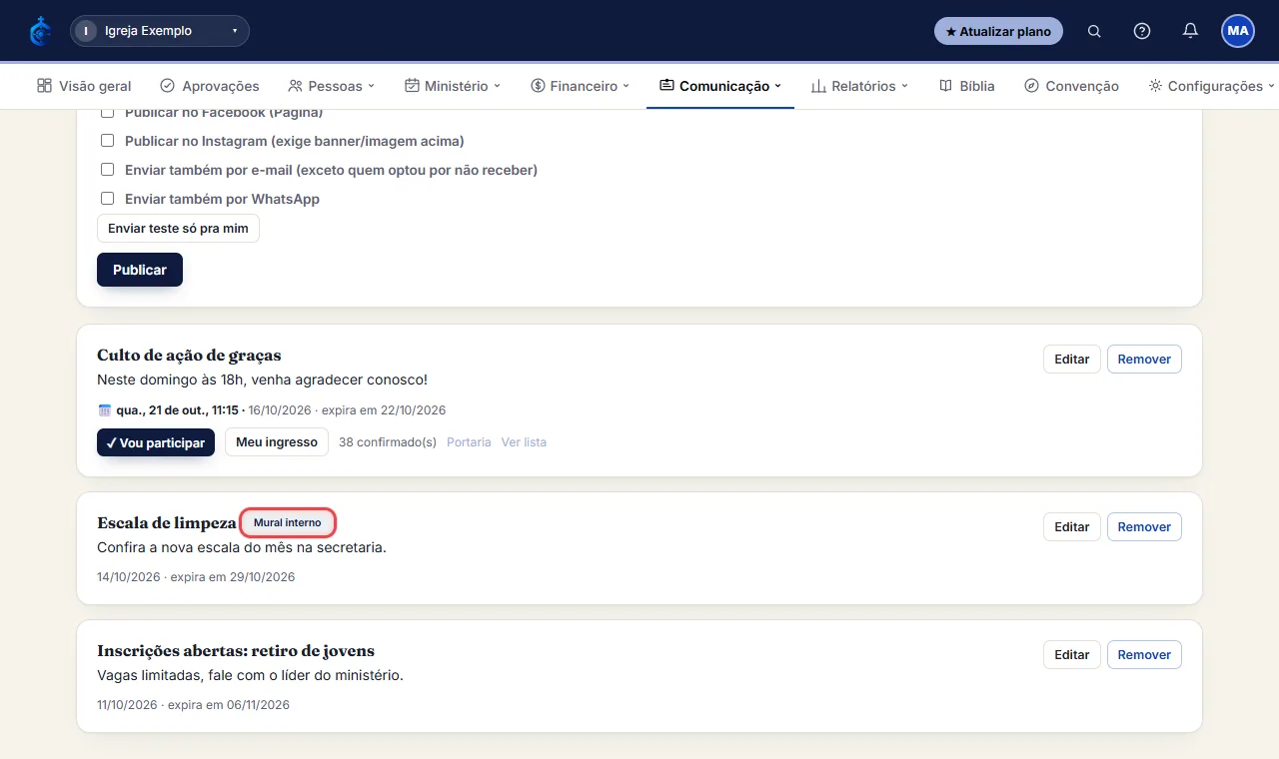Image resolution: width=1279 pixels, height=759 pixels.
Task: Go to the Visão geral tab
Action: click(x=84, y=86)
